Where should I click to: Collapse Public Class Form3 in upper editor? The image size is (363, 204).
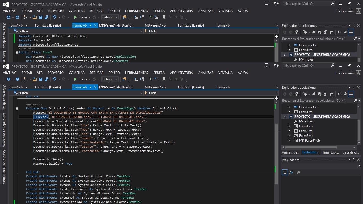[x=17, y=52]
